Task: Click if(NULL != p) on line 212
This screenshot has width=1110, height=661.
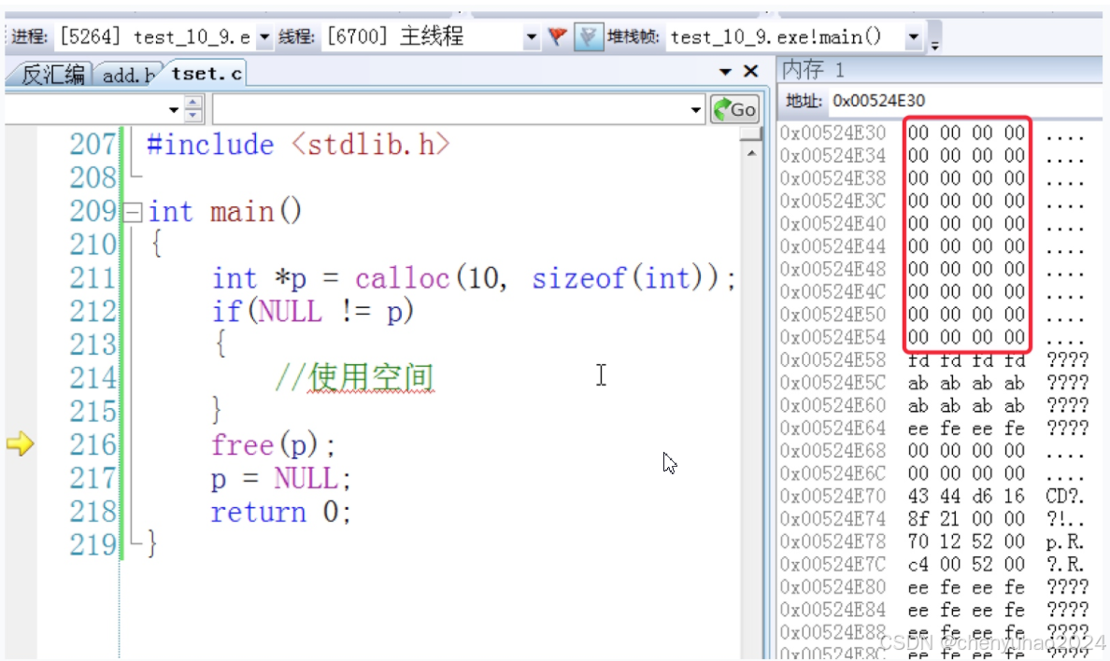Action: [312, 312]
